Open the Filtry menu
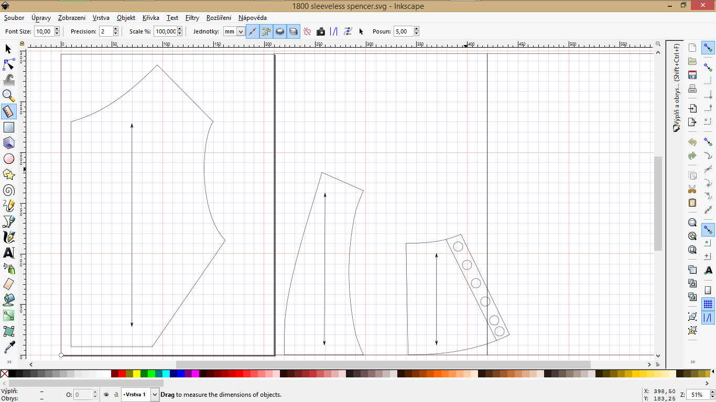This screenshot has height=402, width=716. pyautogui.click(x=192, y=17)
